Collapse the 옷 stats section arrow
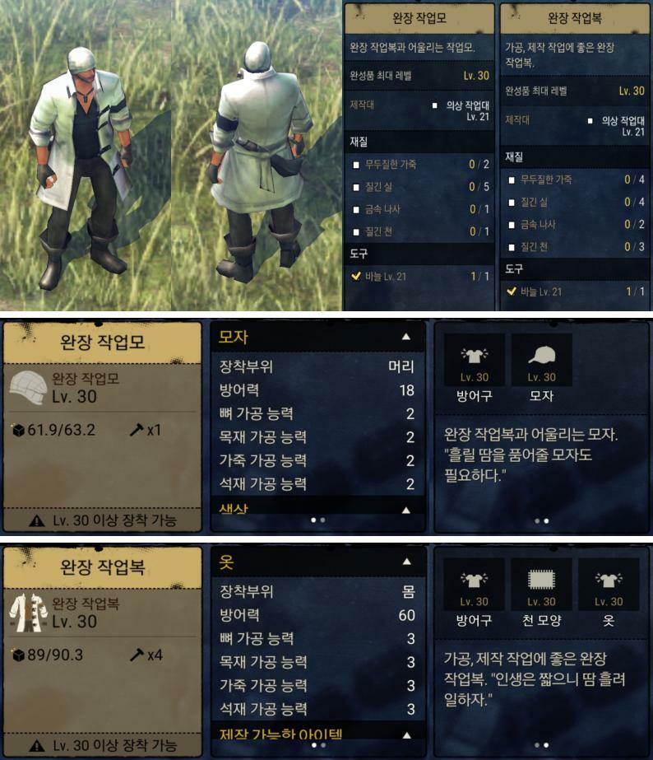The height and width of the screenshot is (760, 653). [x=406, y=562]
